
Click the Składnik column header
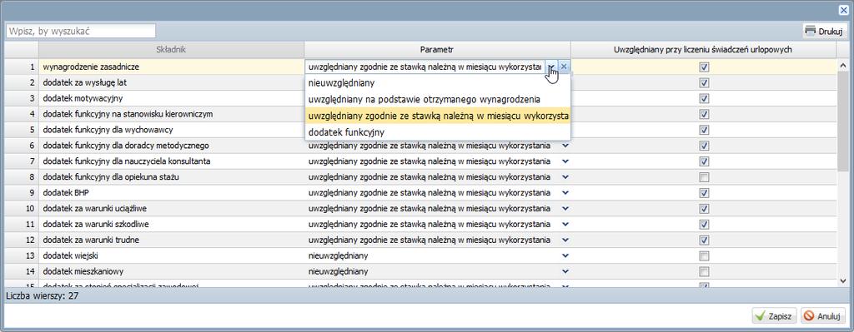172,49
